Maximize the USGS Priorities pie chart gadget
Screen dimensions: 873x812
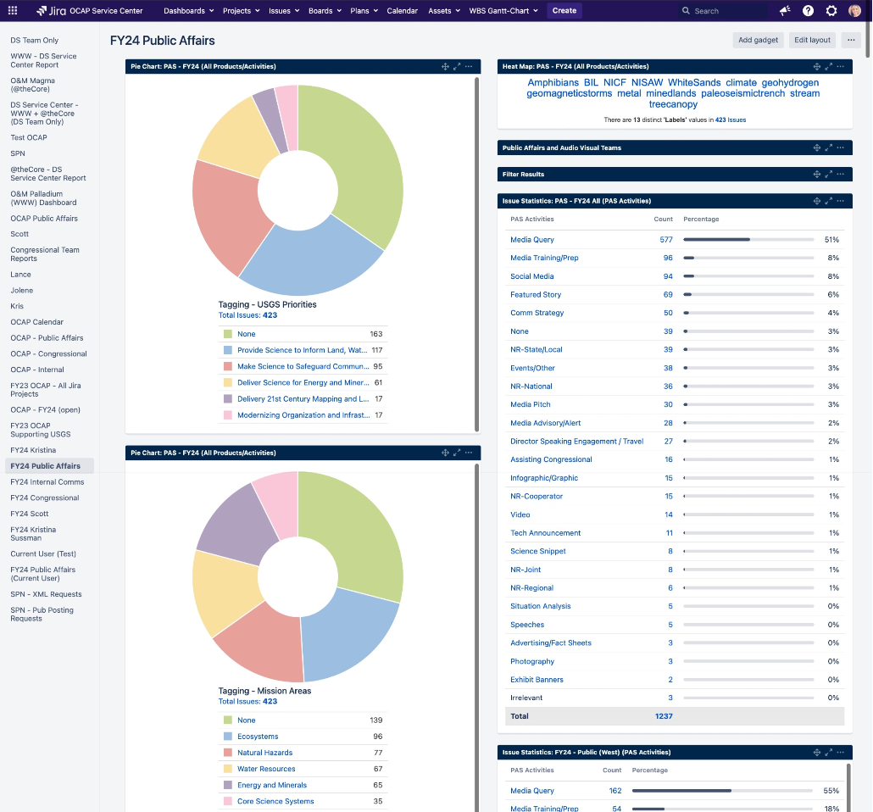click(x=457, y=66)
